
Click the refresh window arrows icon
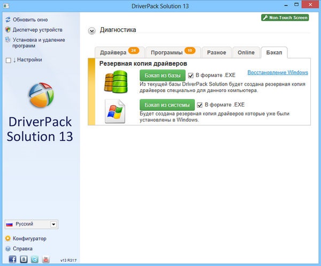point(8,20)
